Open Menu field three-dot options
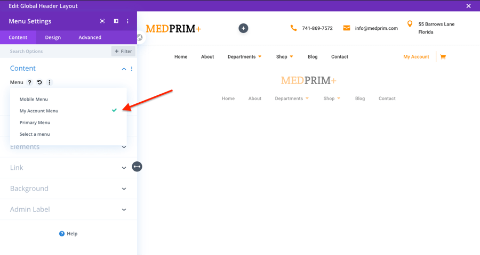The image size is (480, 255). (49, 82)
